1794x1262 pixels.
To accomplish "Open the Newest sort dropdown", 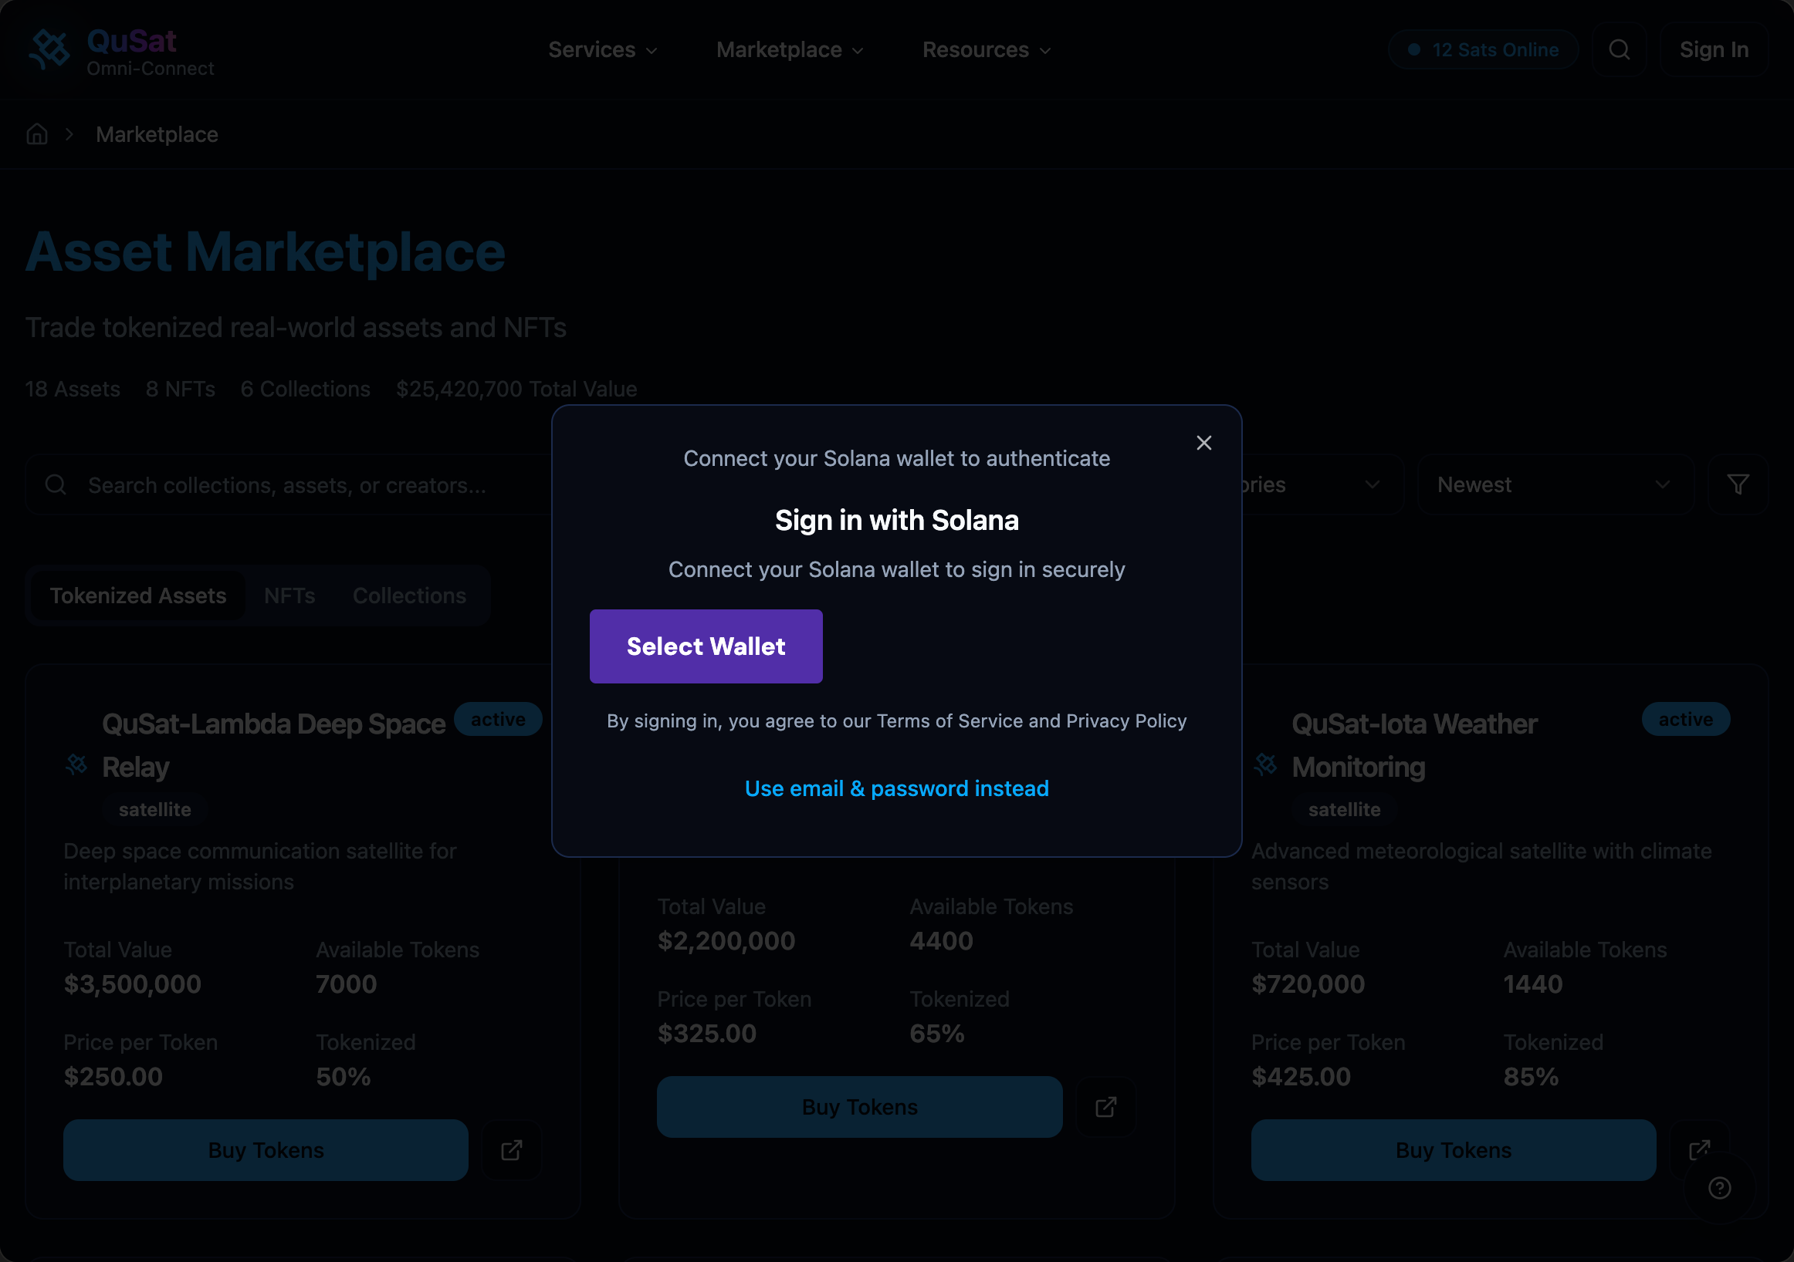I will point(1553,484).
